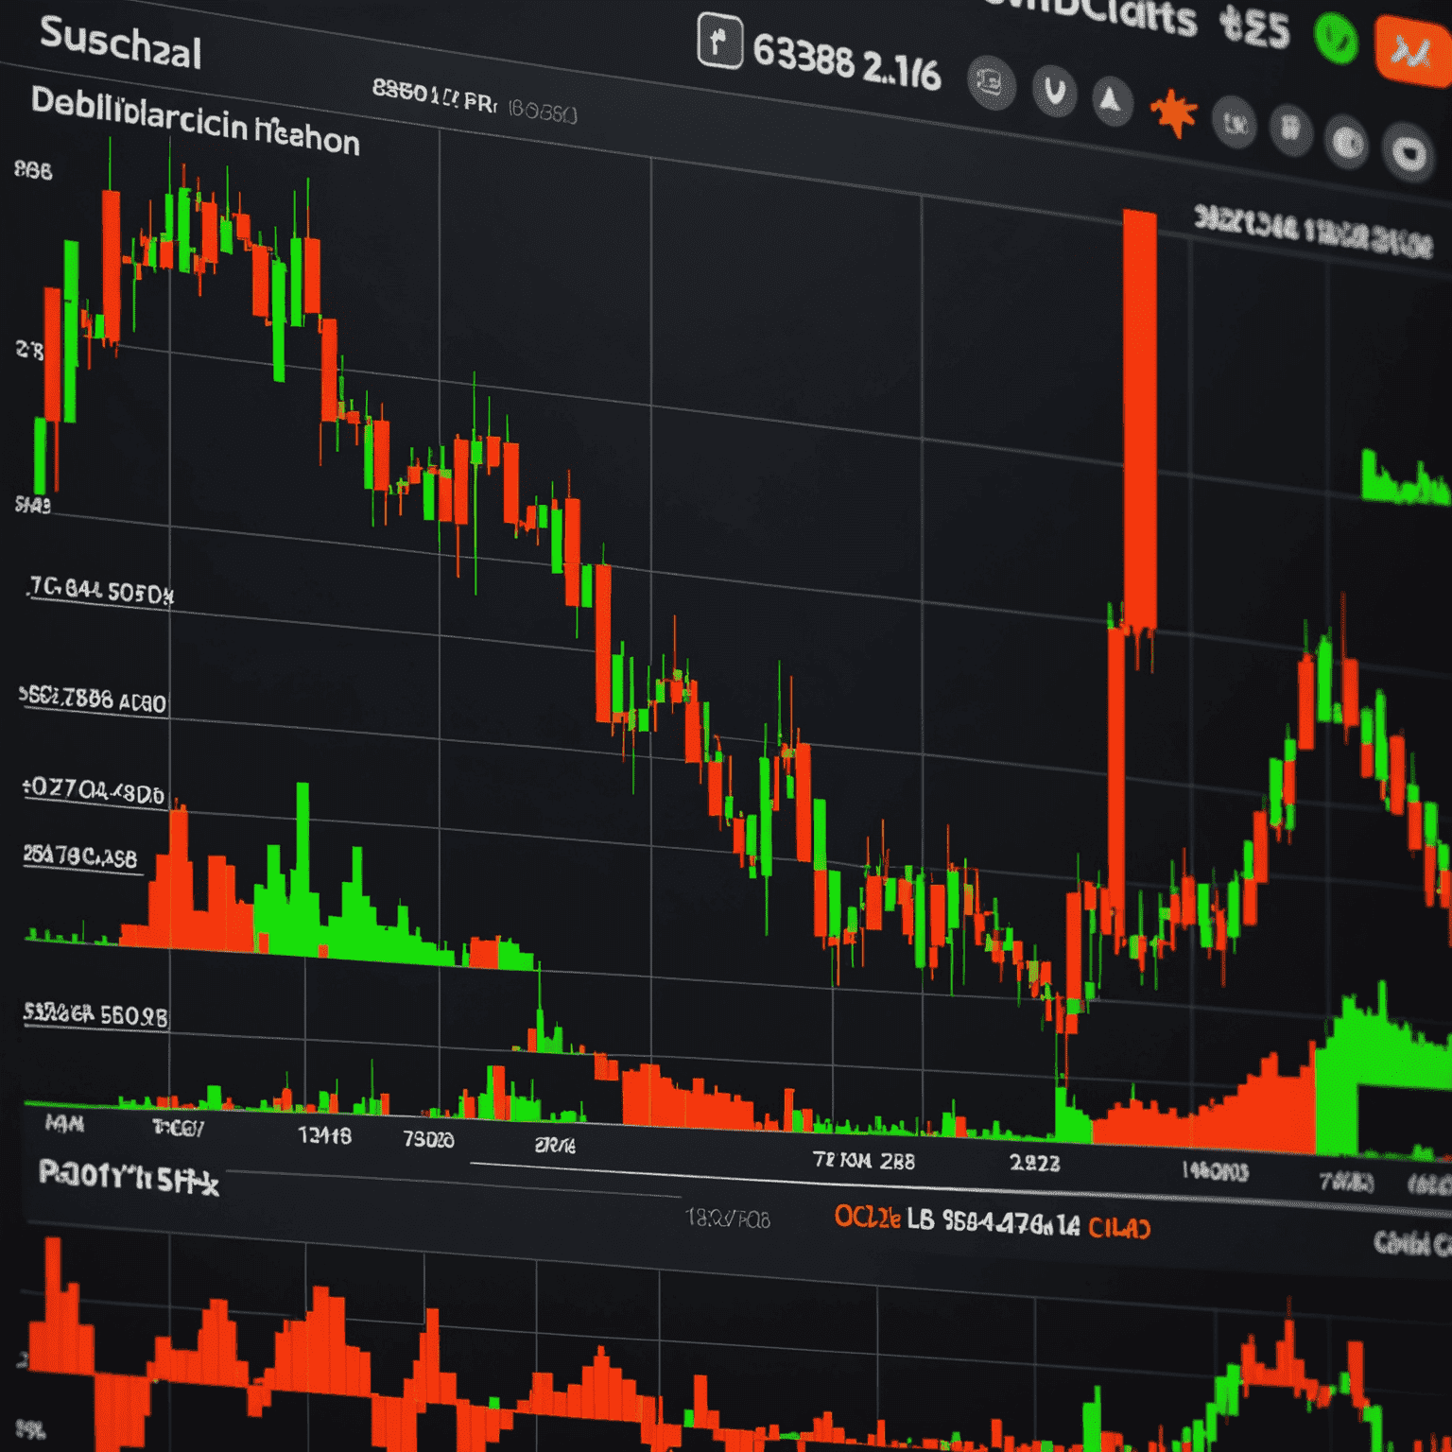
Task: Click the gray circle with grid glyph
Action: pyautogui.click(x=1290, y=130)
